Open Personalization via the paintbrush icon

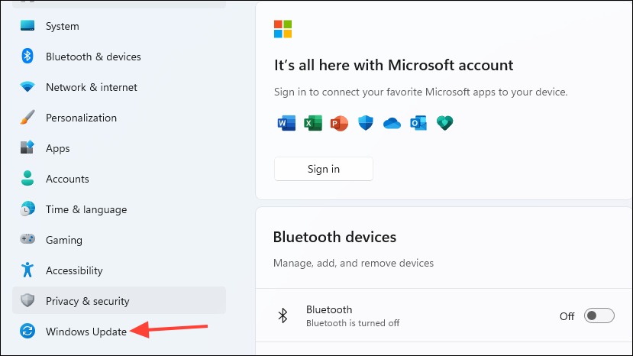[27, 117]
